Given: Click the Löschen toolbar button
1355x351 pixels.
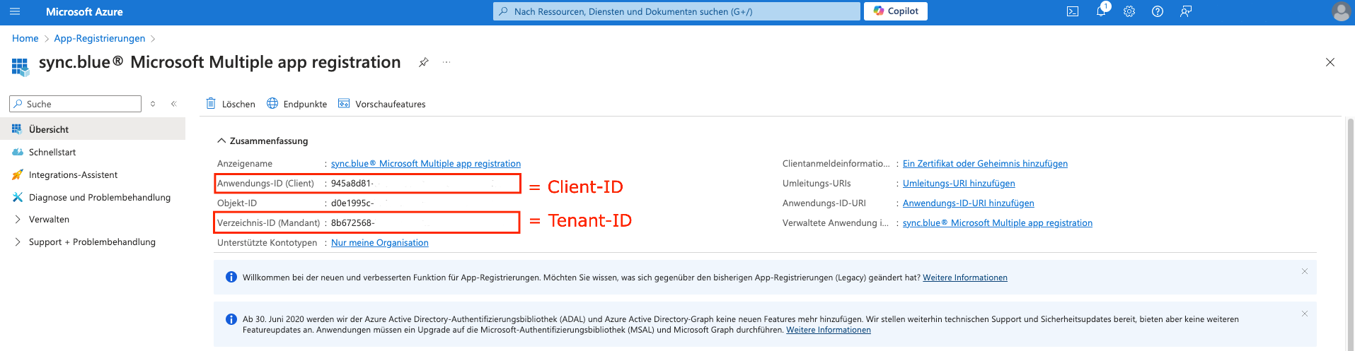Looking at the screenshot, I should pyautogui.click(x=231, y=104).
